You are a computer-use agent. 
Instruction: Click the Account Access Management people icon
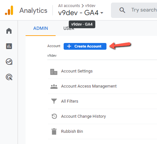(54, 87)
